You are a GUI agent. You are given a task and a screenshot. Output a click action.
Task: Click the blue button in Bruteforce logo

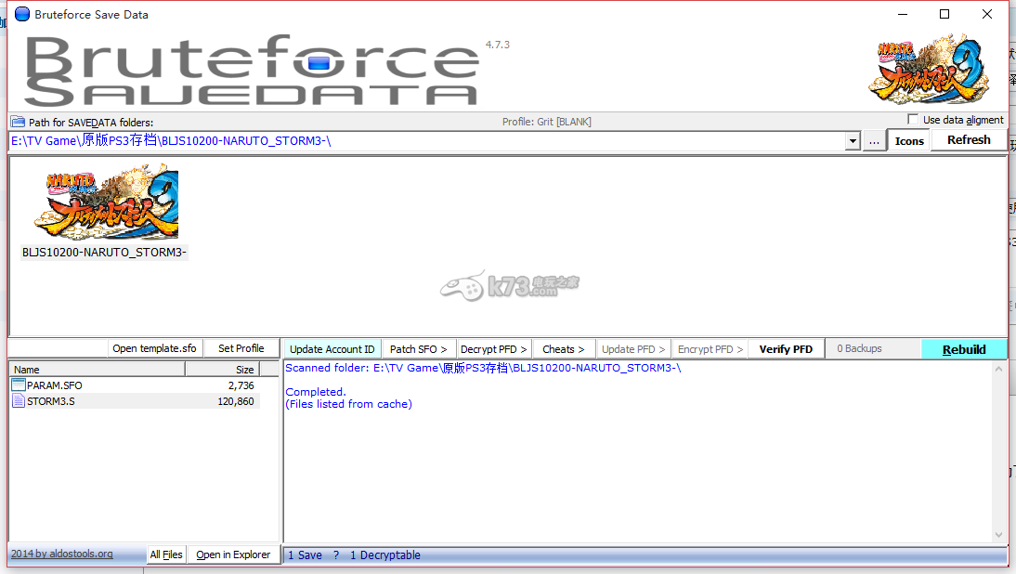pyautogui.click(x=319, y=63)
